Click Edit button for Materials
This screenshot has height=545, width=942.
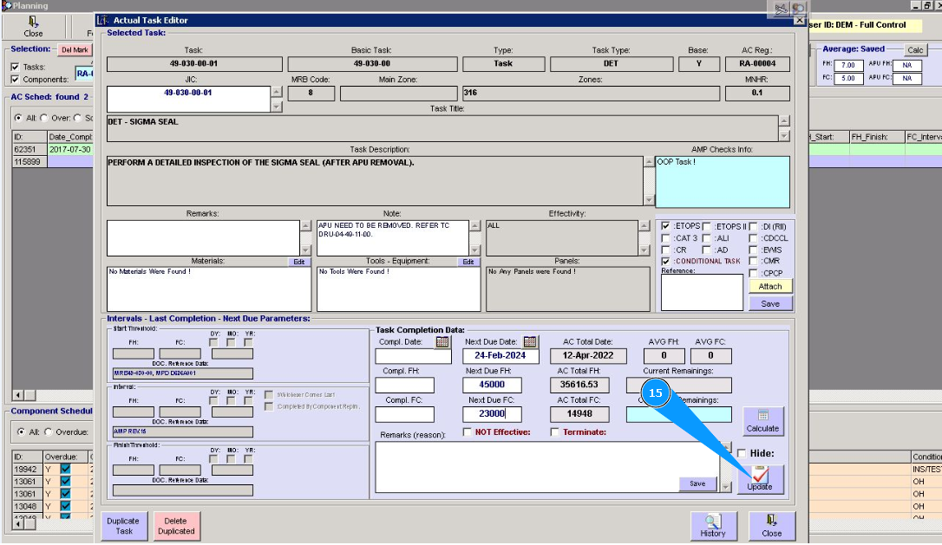pos(299,262)
